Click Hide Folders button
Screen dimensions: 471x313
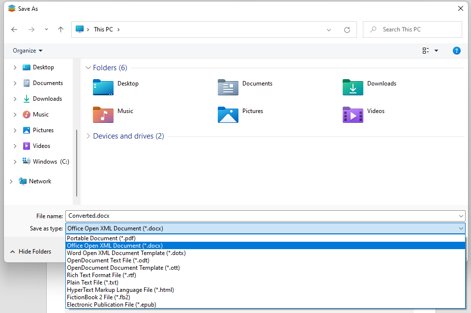pyautogui.click(x=30, y=252)
